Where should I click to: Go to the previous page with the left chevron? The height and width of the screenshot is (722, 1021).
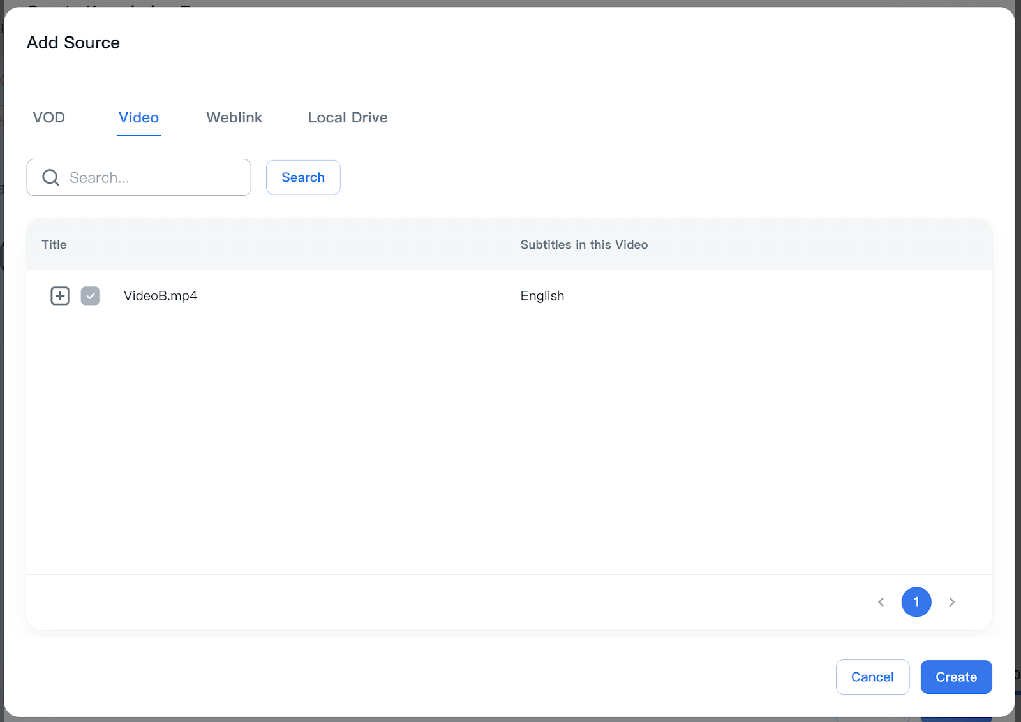tap(881, 601)
